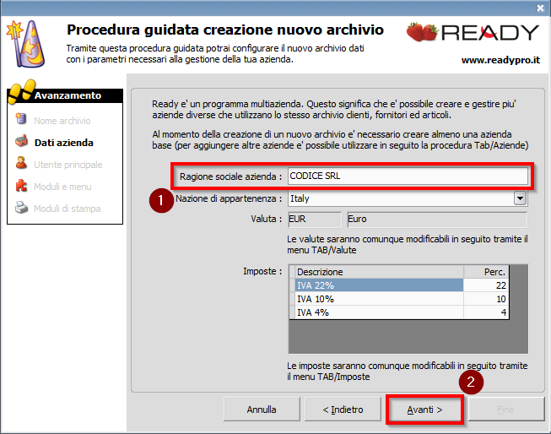This screenshot has width=551, height=434.
Task: Close the wizard dialog window
Action: tap(540, 8)
